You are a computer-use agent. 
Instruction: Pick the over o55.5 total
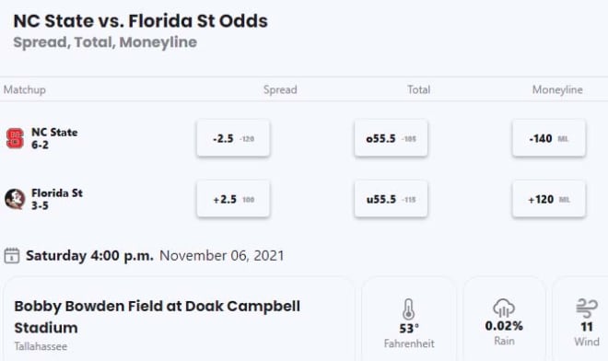391,138
